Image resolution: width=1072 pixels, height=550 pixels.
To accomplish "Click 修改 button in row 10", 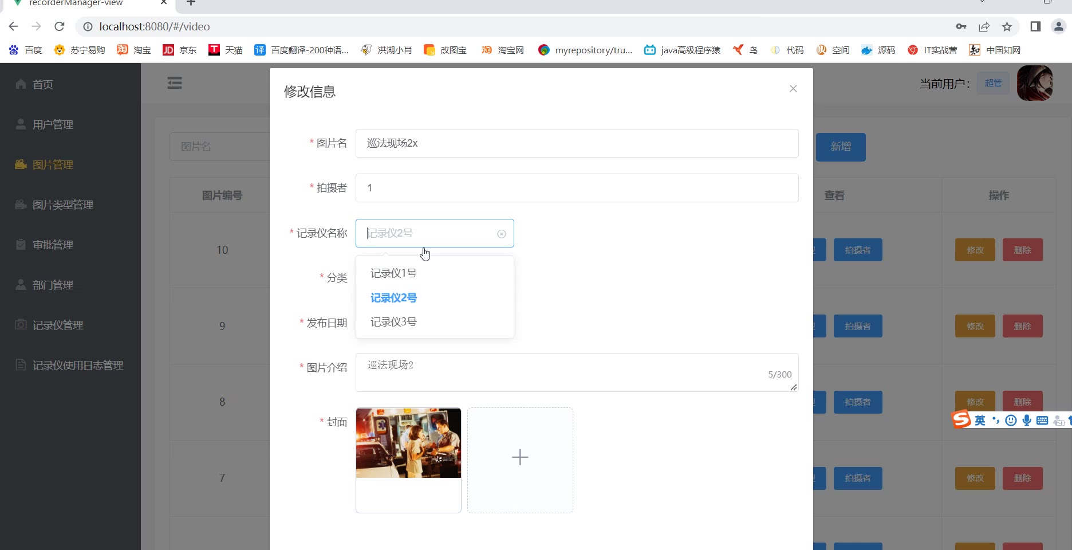I will coord(975,250).
